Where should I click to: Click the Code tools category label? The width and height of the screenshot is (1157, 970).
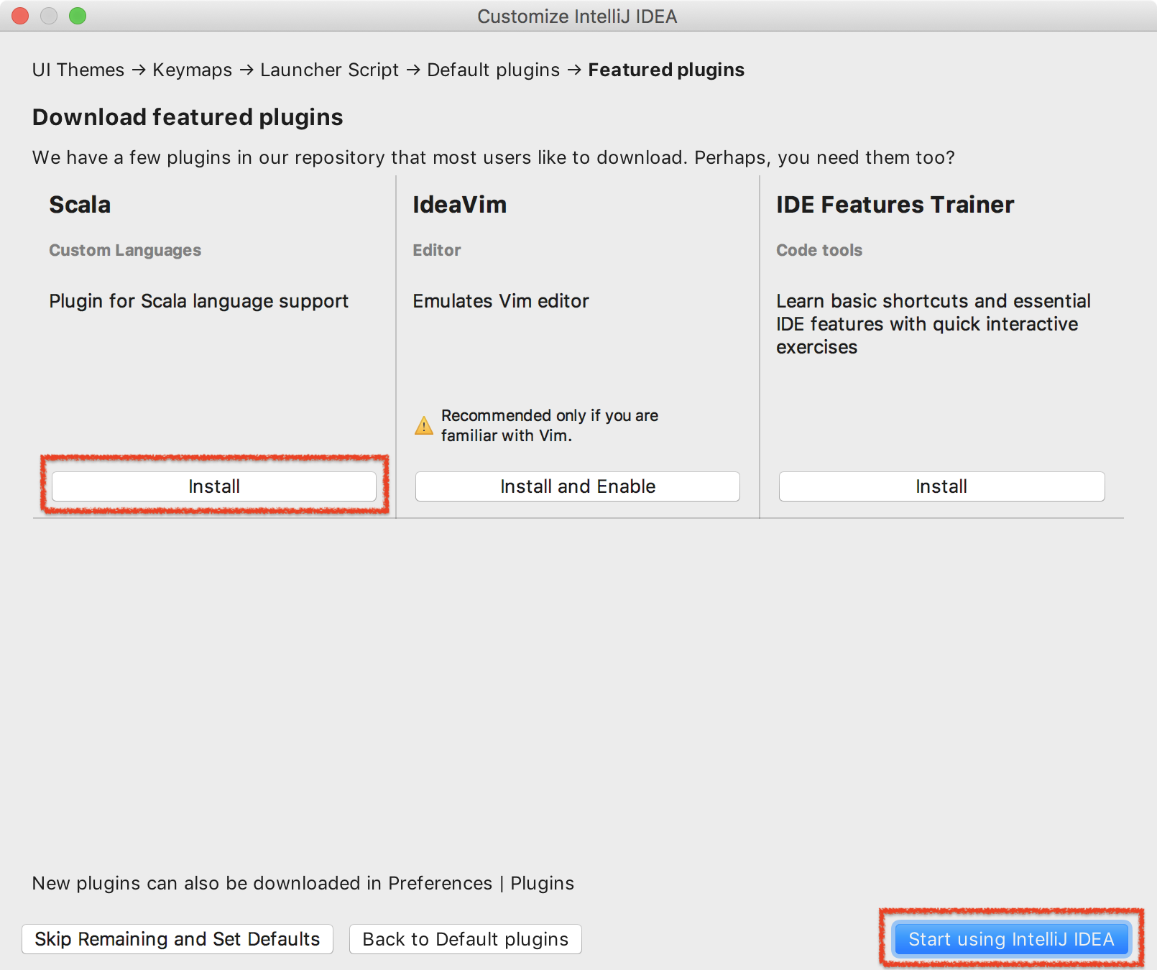(819, 250)
